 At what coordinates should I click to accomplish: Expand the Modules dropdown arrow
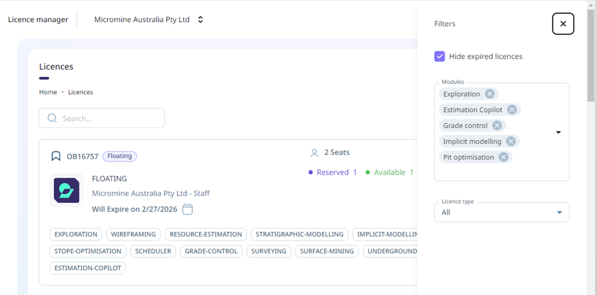point(558,132)
